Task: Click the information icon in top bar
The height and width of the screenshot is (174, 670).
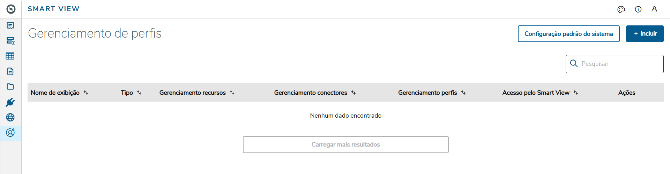Action: pyautogui.click(x=638, y=9)
